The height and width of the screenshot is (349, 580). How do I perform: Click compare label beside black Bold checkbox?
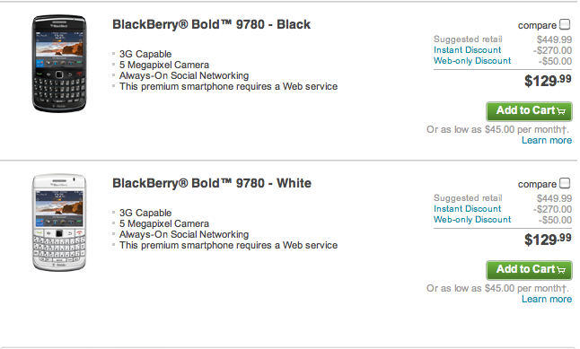point(537,25)
